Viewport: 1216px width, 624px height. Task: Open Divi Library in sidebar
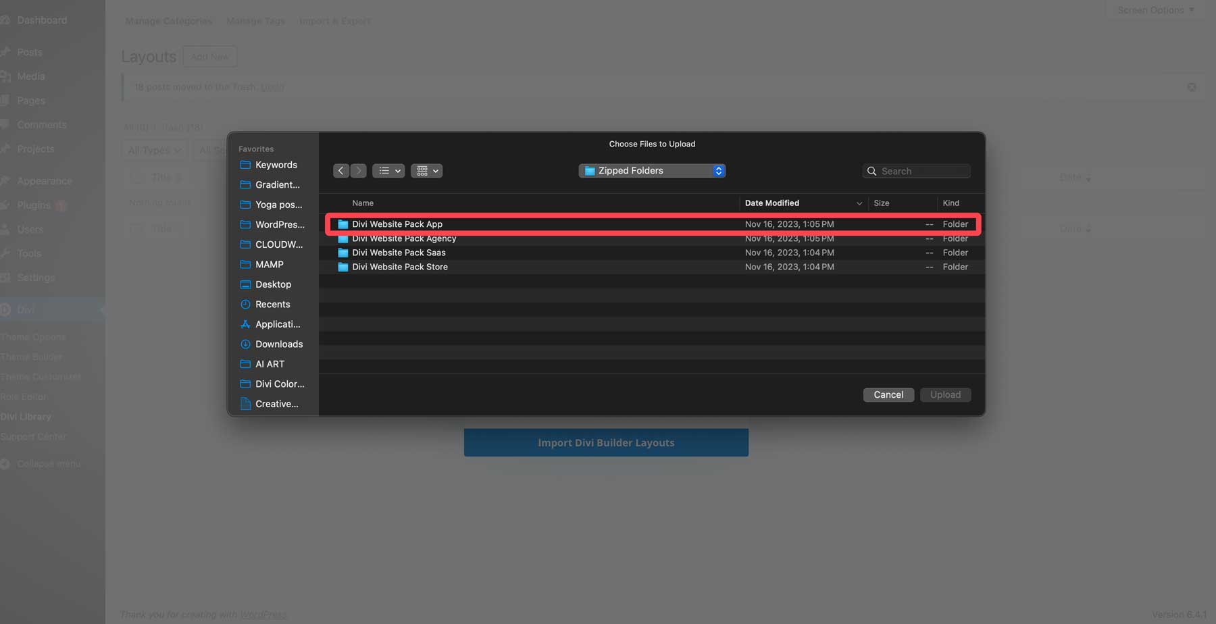click(x=26, y=417)
